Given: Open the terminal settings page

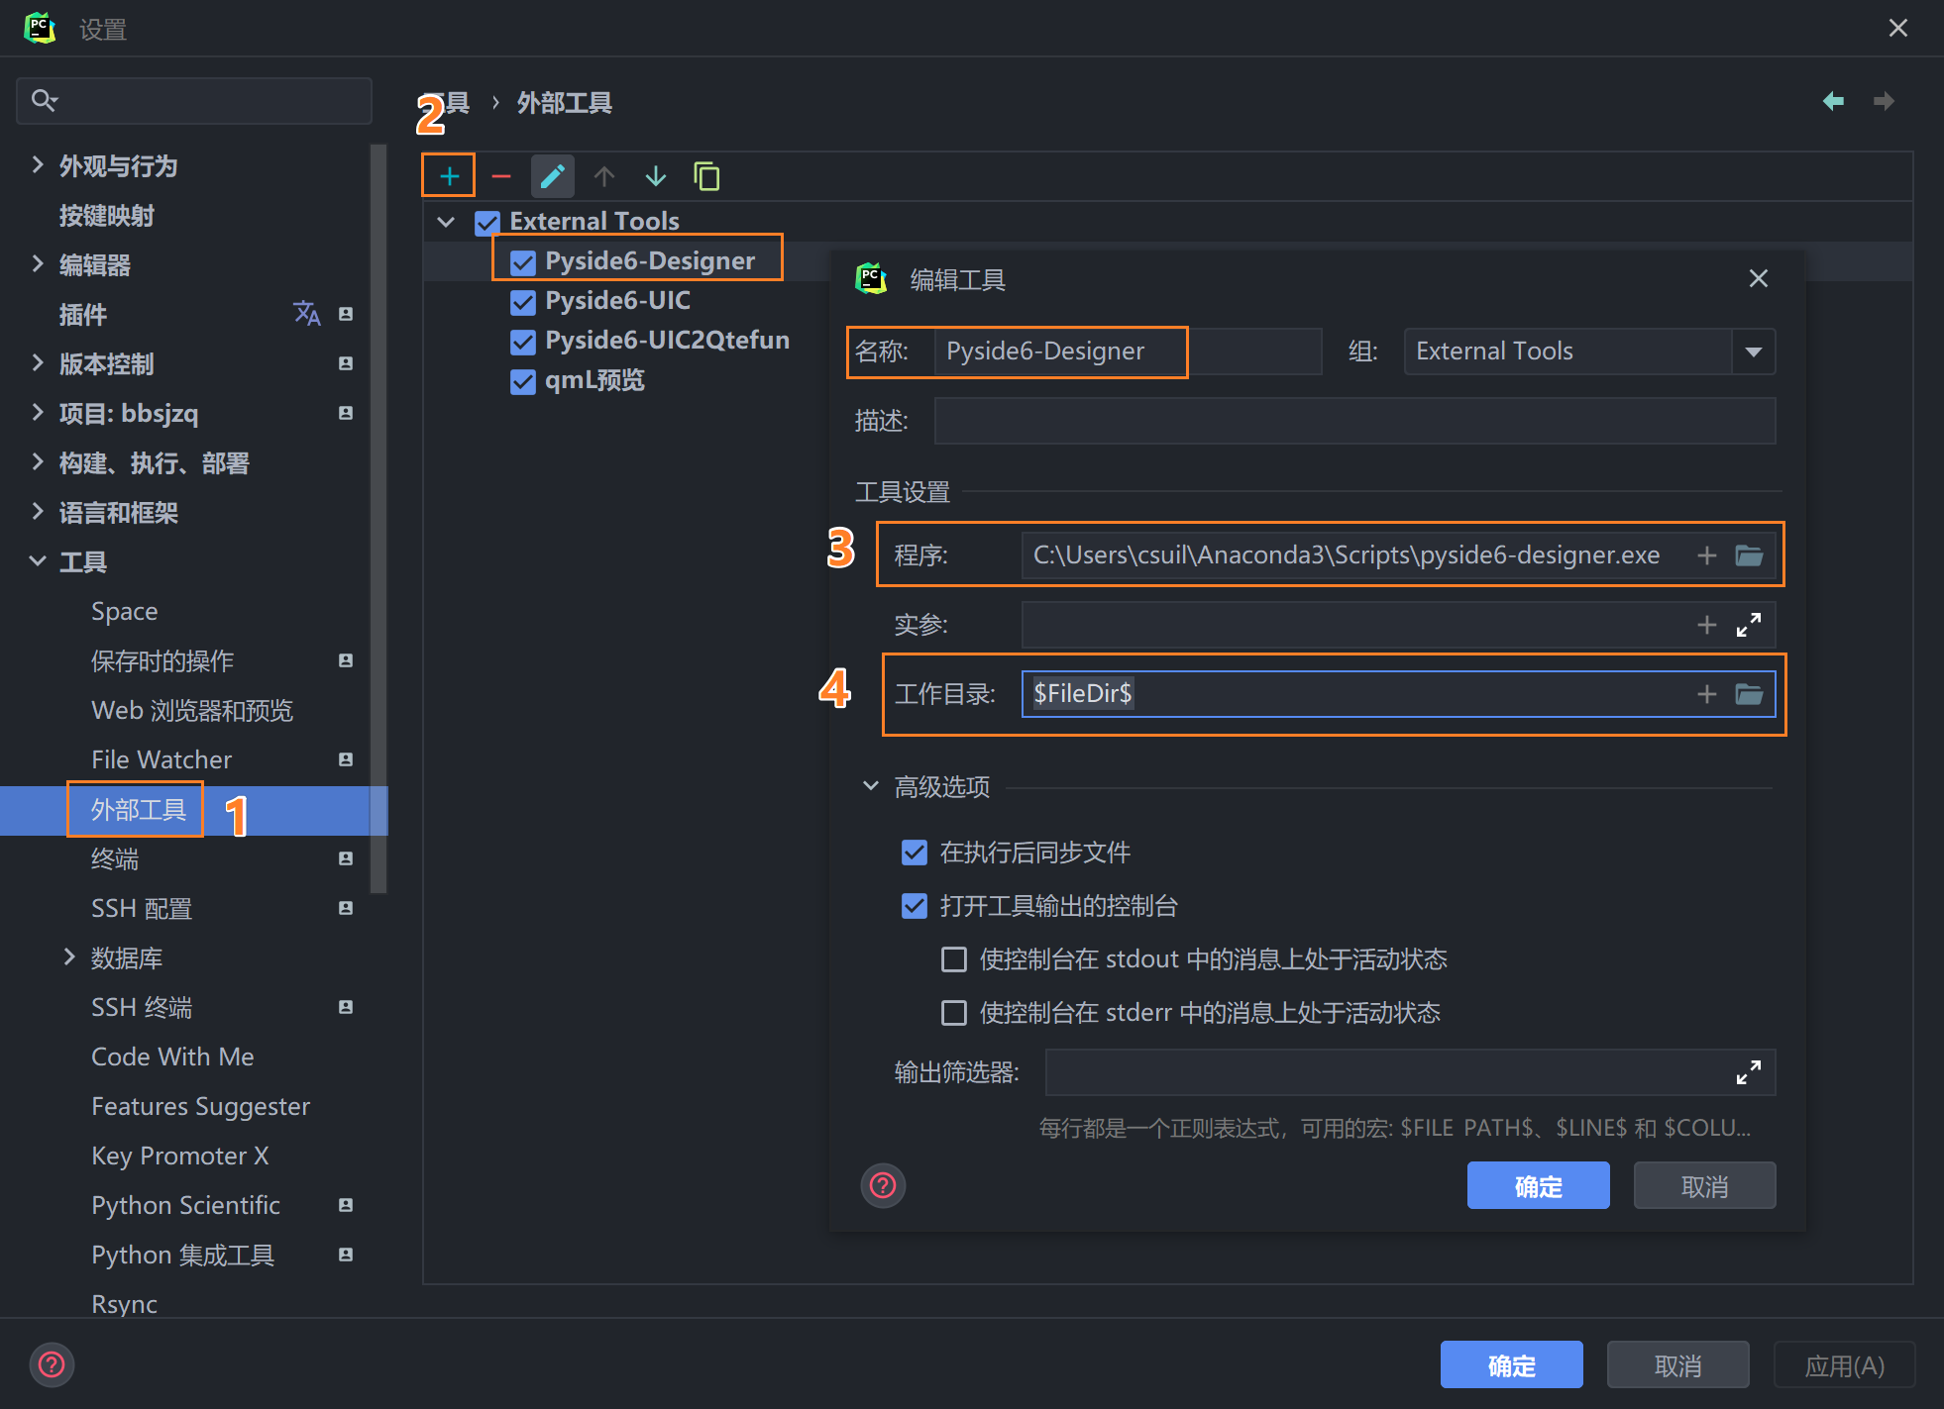Looking at the screenshot, I should pos(115,858).
